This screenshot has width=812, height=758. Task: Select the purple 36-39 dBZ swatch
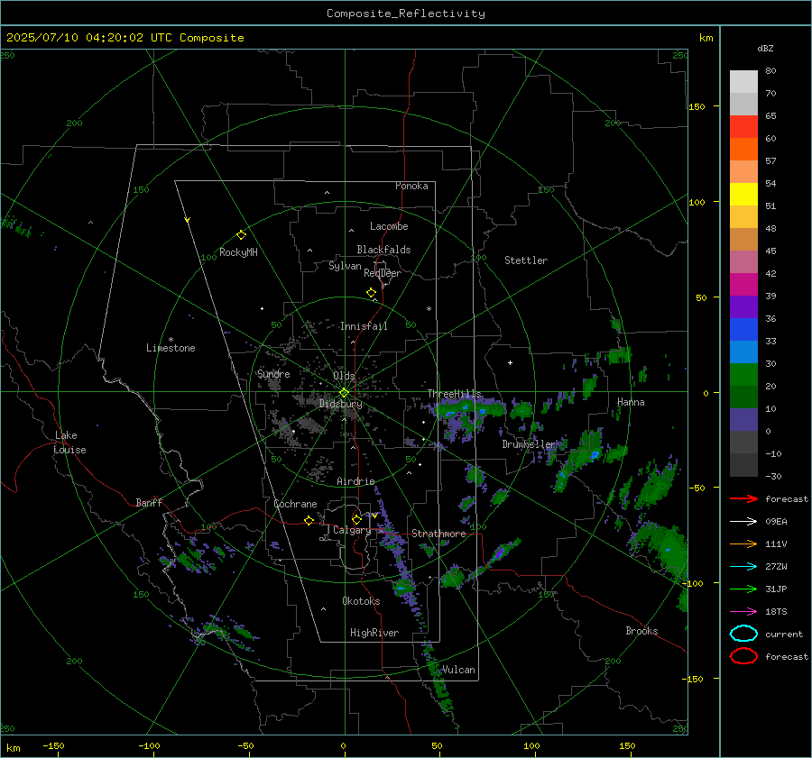click(743, 306)
